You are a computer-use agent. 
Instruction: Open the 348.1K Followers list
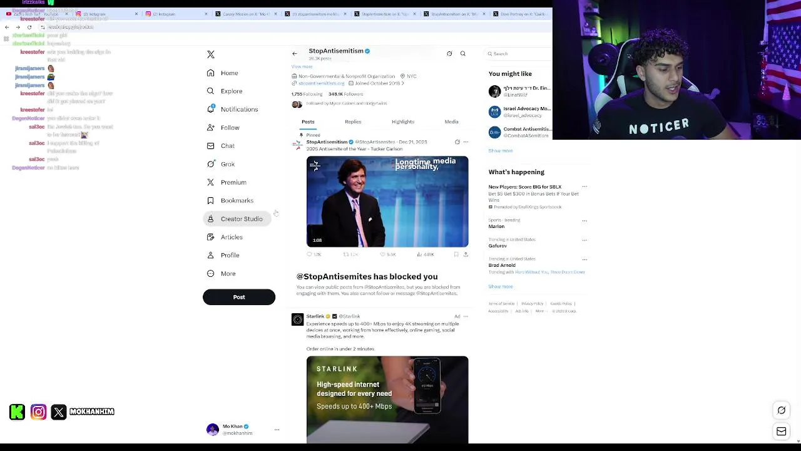(345, 94)
